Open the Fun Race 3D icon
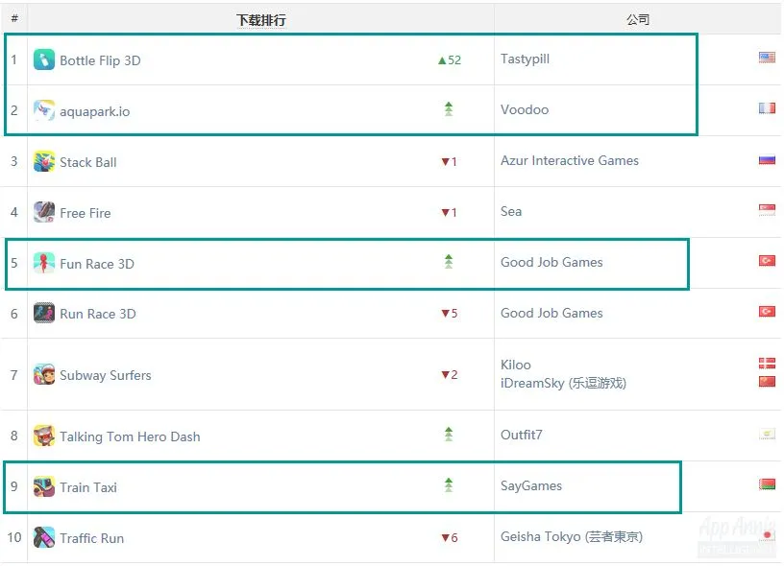This screenshot has width=784, height=566. click(44, 263)
